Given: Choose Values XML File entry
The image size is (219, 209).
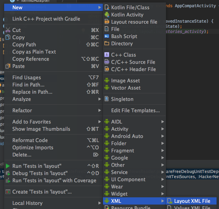Looking at the screenshot, I should [191, 207].
